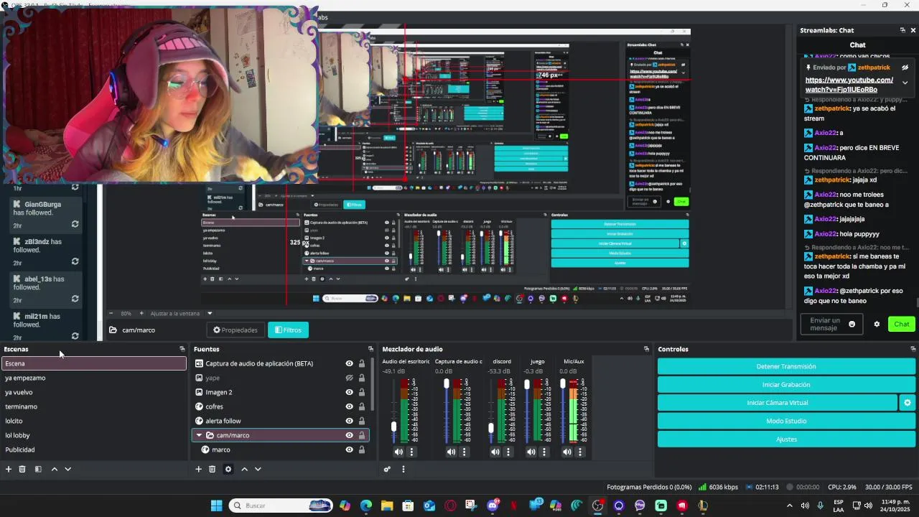
Task: Add a new source in Fuentes
Action: 199,469
